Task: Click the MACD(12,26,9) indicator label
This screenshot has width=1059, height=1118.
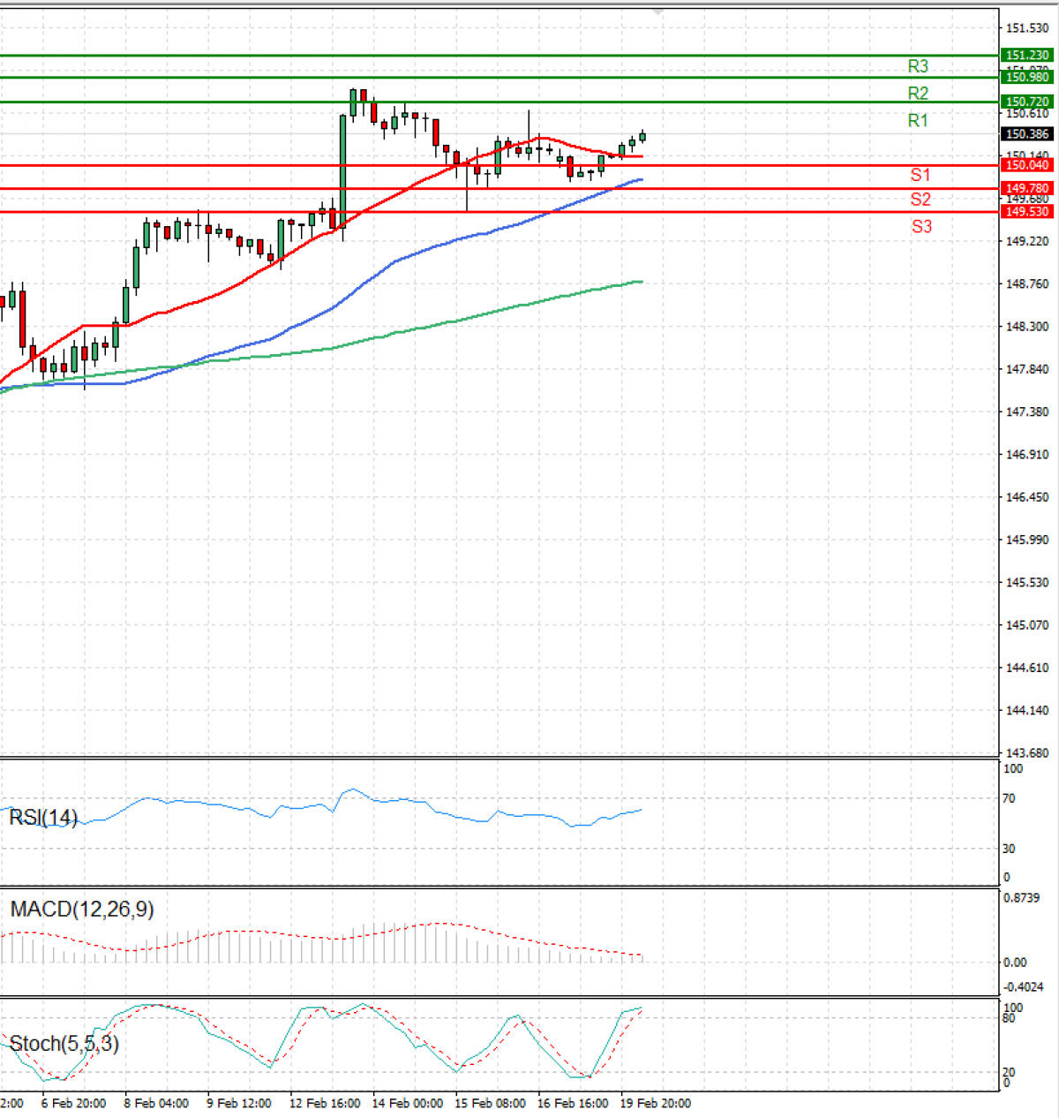Action: point(82,910)
